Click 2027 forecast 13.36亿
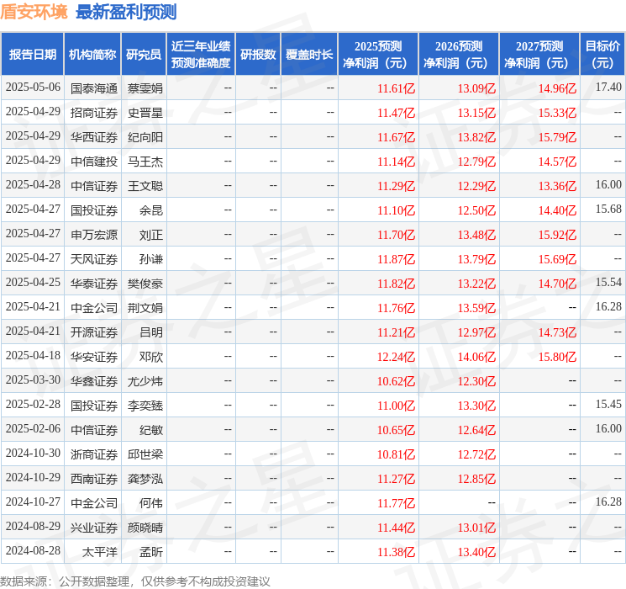Screen dimensions: 626x589 tap(557, 186)
